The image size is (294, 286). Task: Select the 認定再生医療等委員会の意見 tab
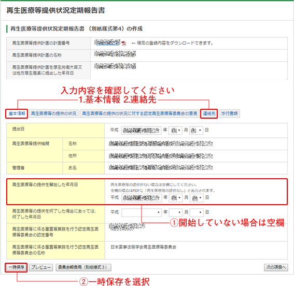[139, 113]
